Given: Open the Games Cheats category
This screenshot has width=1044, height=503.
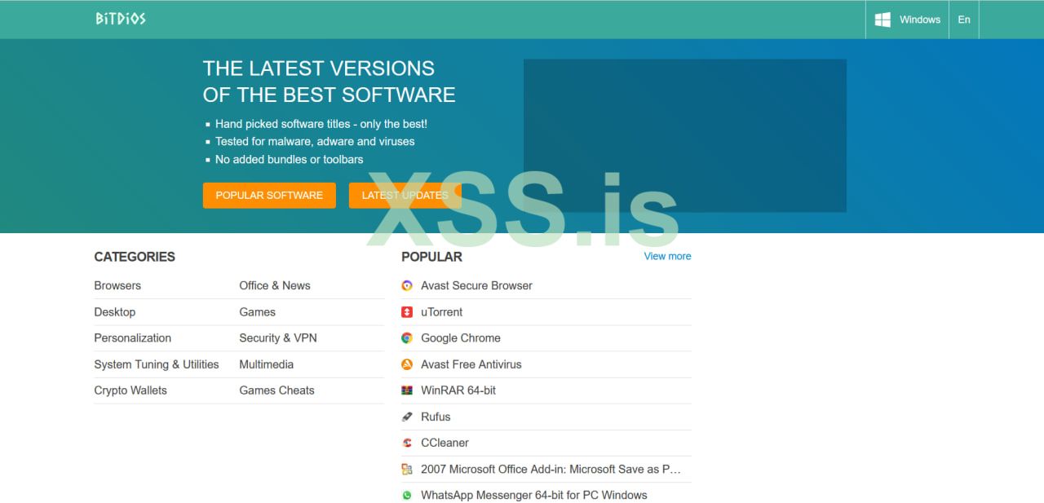Looking at the screenshot, I should pyautogui.click(x=276, y=390).
